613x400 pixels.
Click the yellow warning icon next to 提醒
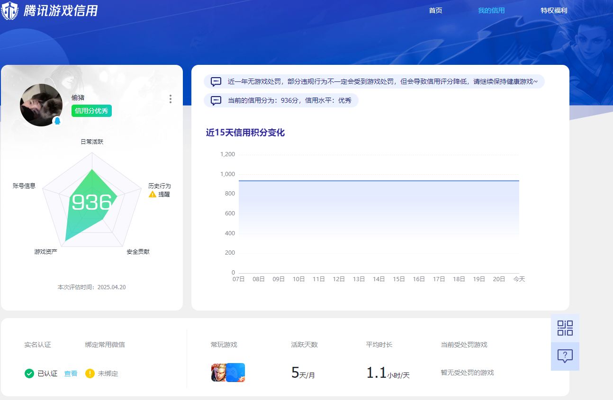[x=153, y=194]
